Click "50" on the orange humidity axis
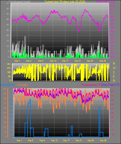The height and width of the screenshot is (144, 121). tap(5, 113)
